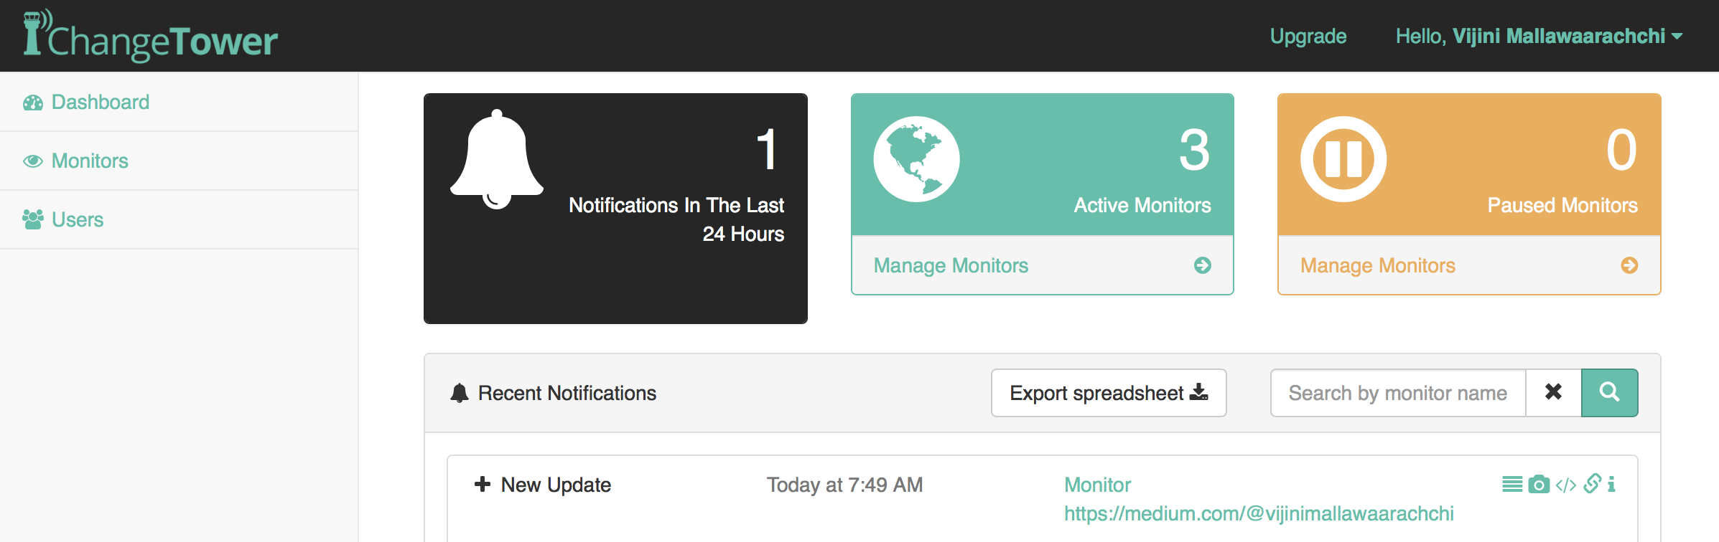Click the pause icon for Paused Monitors

pyautogui.click(x=1343, y=159)
